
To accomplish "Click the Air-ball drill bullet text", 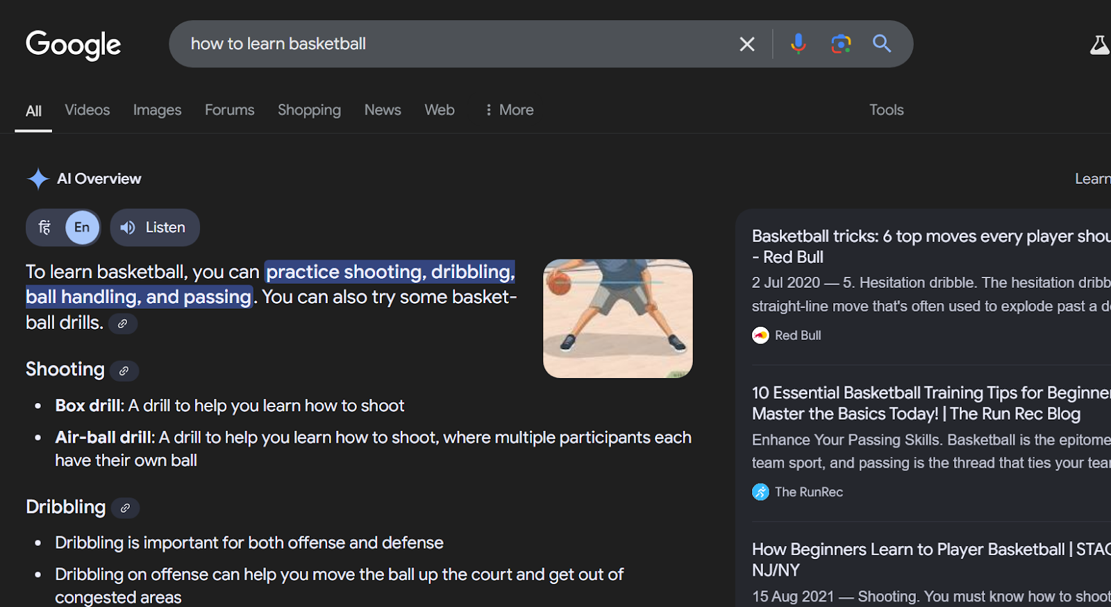I will click(374, 449).
